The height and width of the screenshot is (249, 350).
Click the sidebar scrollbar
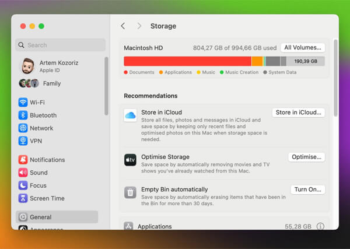pos(107,86)
